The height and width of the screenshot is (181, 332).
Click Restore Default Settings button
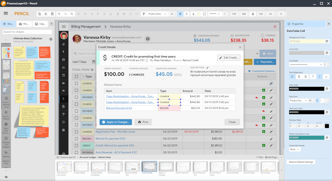[301, 162]
